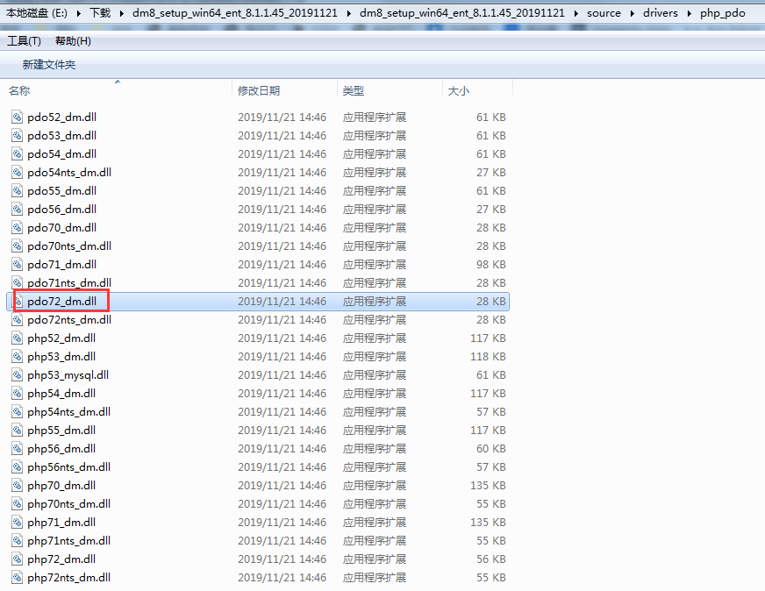Click the php72nts_dm.dll file icon

pos(17,577)
